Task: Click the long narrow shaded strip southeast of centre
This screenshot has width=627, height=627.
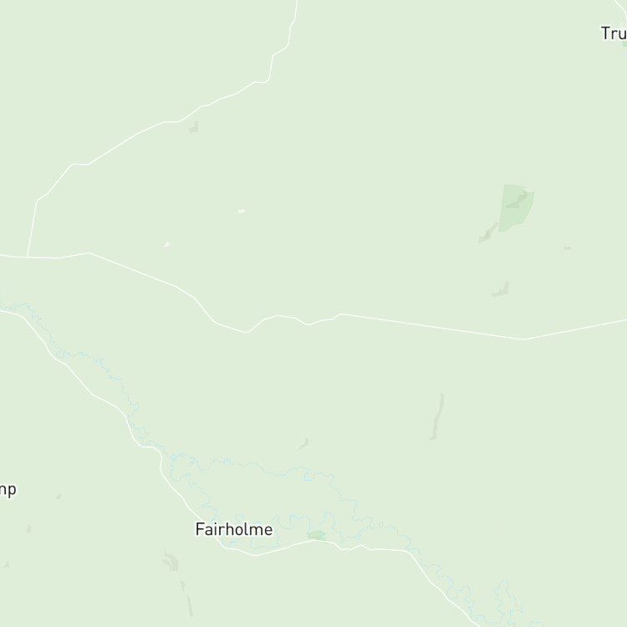Action: click(x=437, y=417)
